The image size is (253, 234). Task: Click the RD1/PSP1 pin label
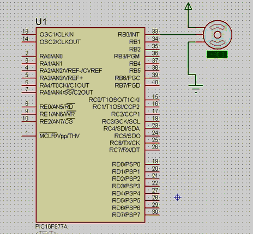point(126,171)
